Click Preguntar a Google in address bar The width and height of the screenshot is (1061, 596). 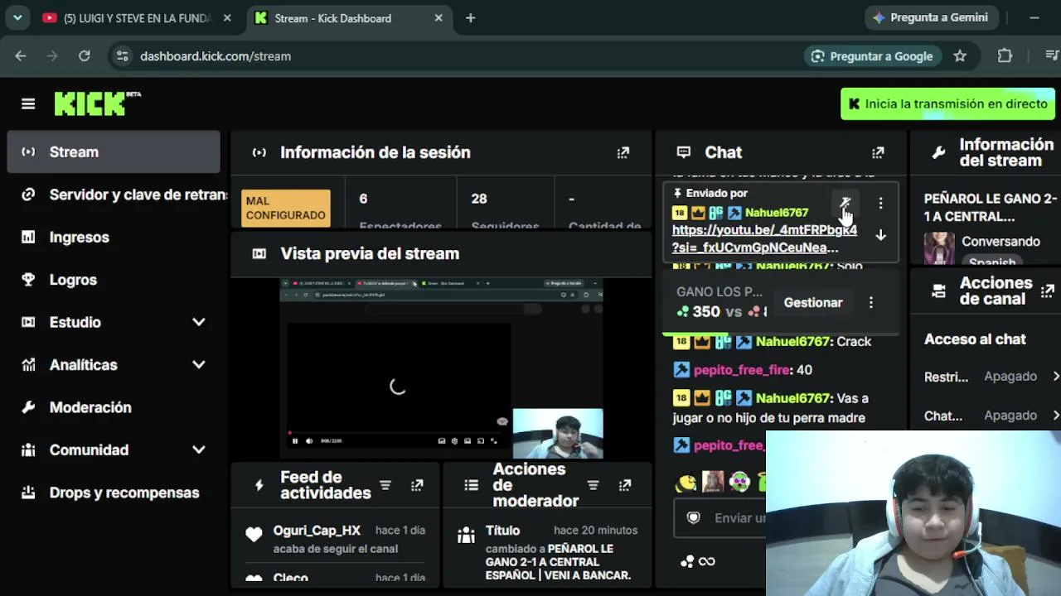click(872, 56)
